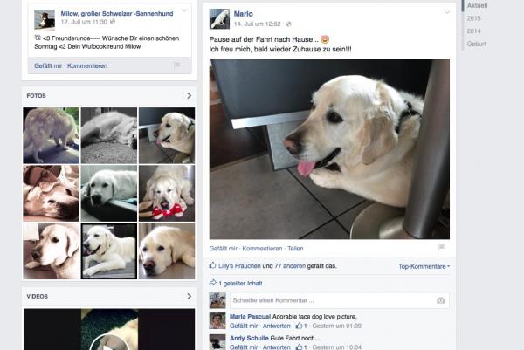Viewport: 524px width, 350px height.
Task: Jump to 2014 in the timeline navigator
Action: [x=473, y=31]
